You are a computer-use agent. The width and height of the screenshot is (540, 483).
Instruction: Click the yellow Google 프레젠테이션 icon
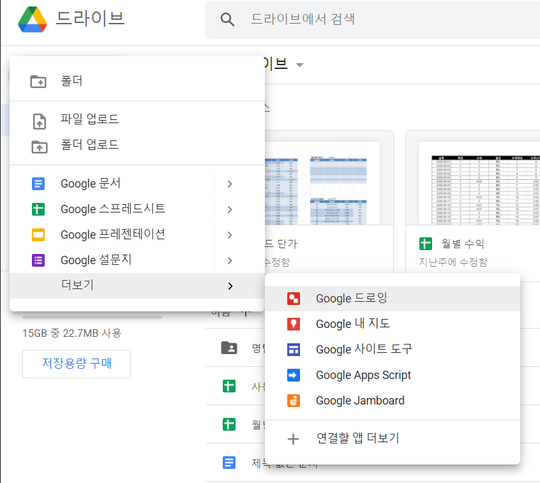(38, 235)
